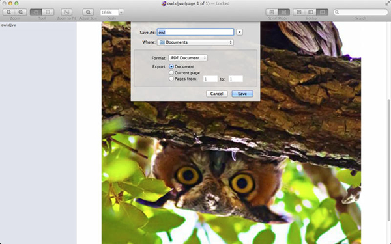The width and height of the screenshot is (391, 244).
Task: Select the Pages from radio option
Action: click(x=171, y=79)
